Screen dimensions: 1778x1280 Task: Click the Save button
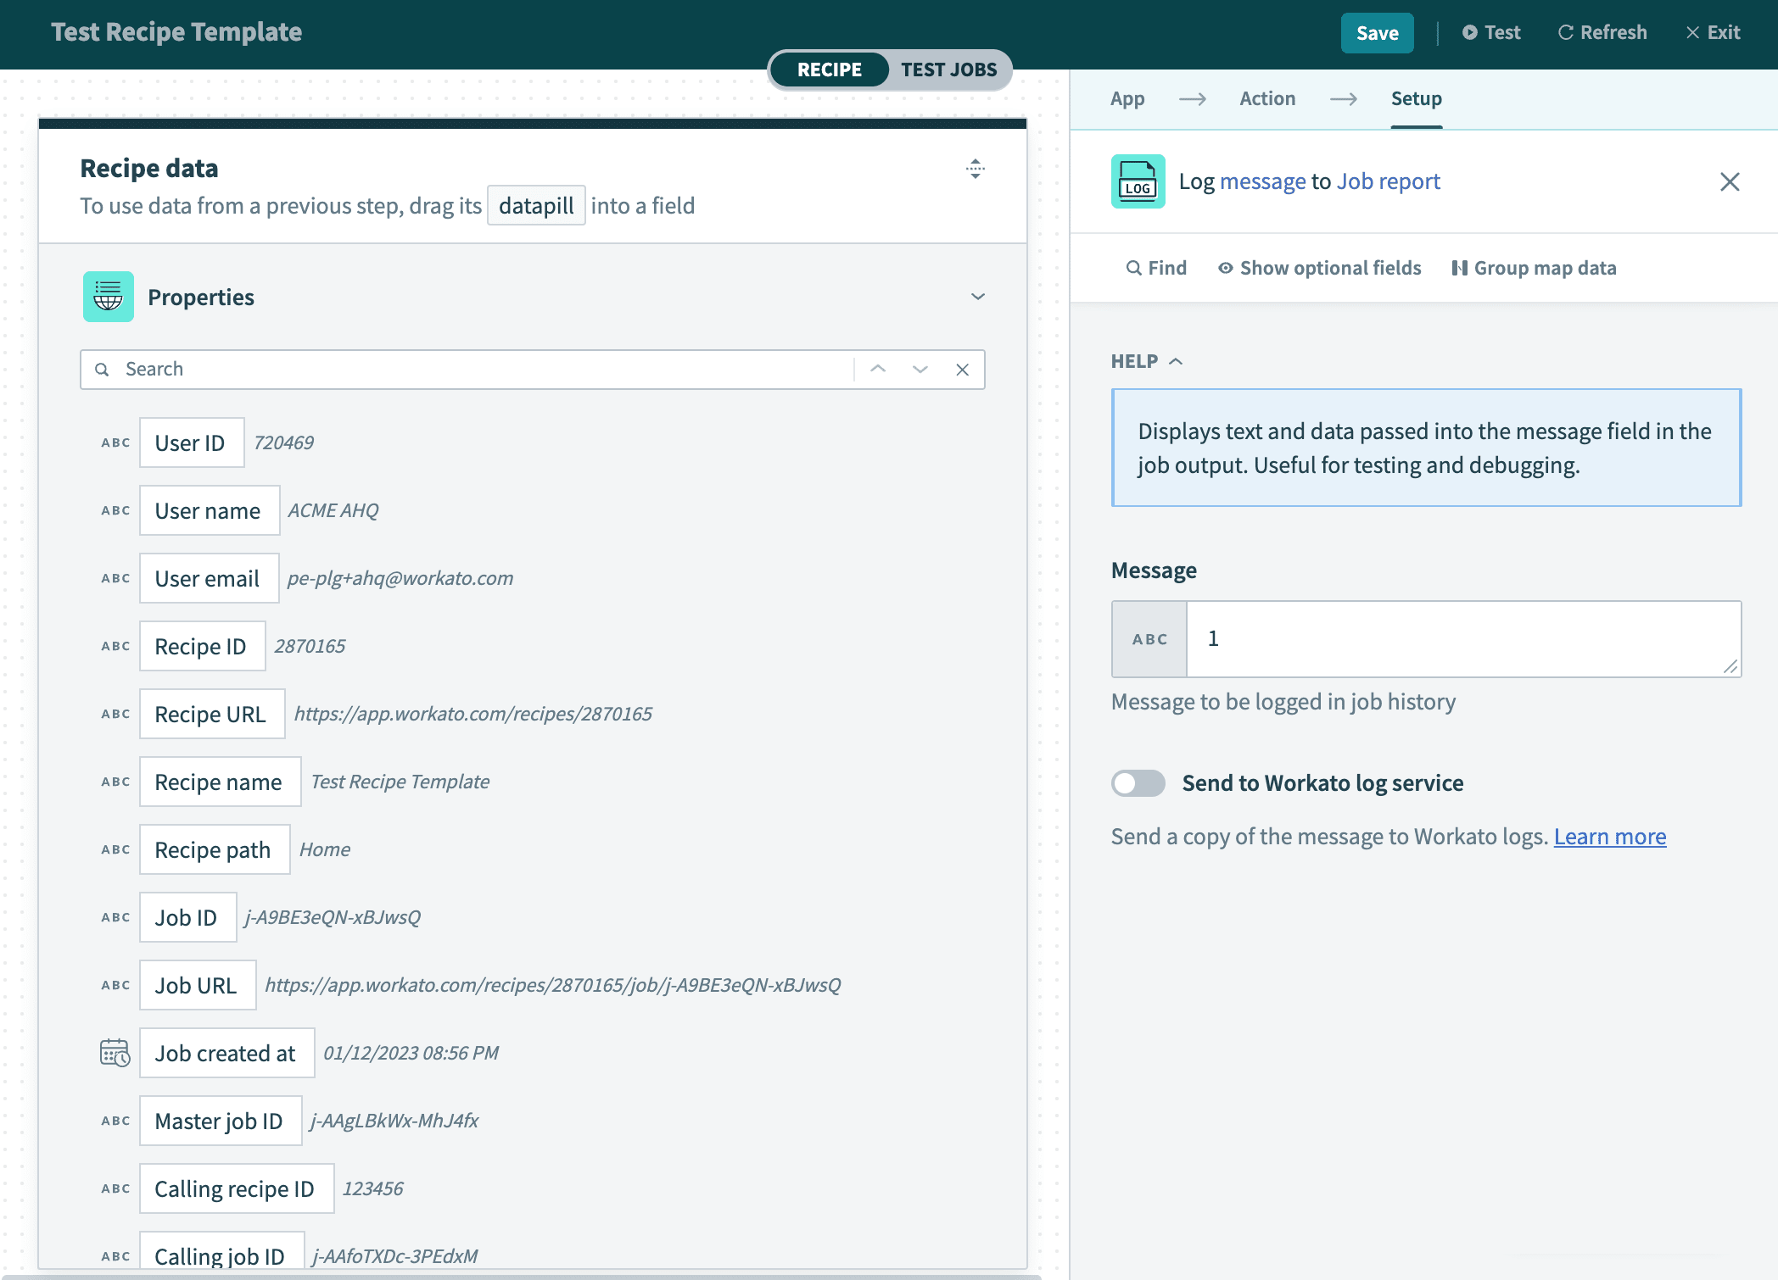point(1377,33)
